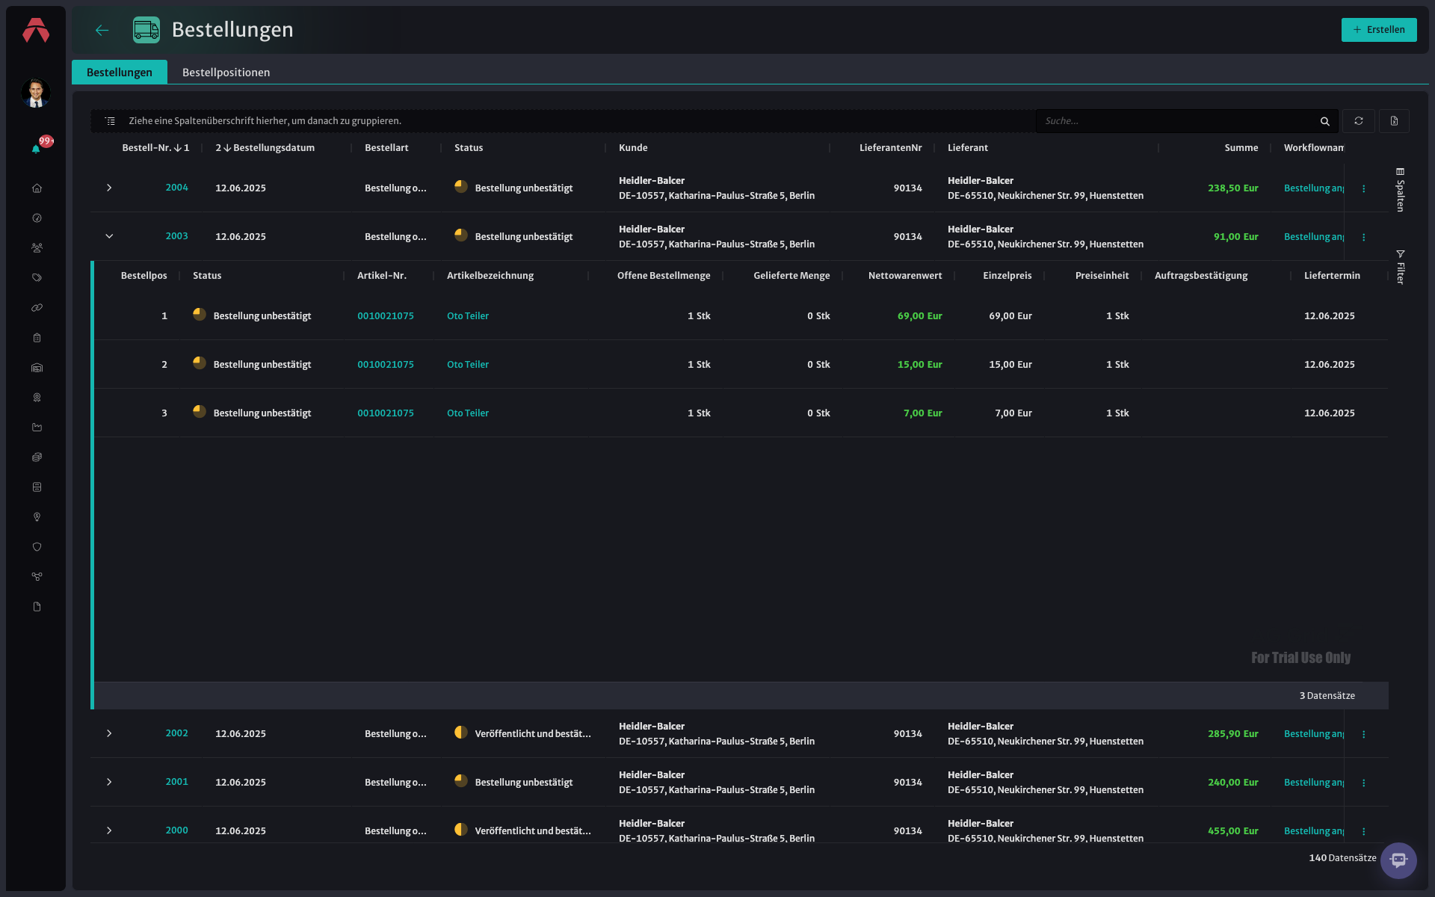Click the export file icon next to refresh
The height and width of the screenshot is (897, 1435).
(x=1394, y=121)
